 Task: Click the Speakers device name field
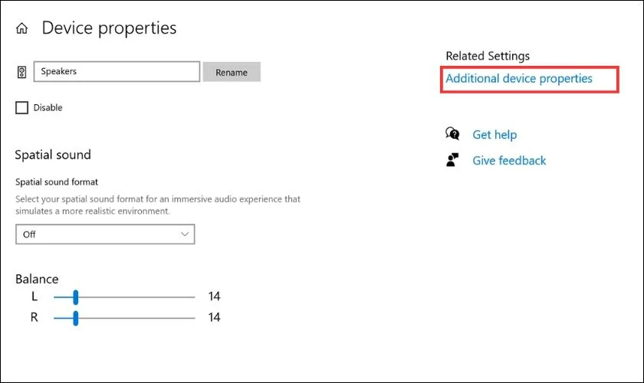117,71
